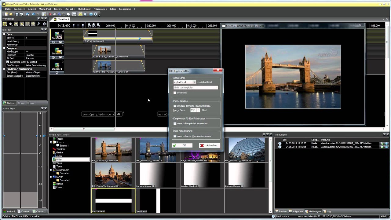The width and height of the screenshot is (391, 220).
Task: Switch to the Log tab
Action: click(x=327, y=211)
